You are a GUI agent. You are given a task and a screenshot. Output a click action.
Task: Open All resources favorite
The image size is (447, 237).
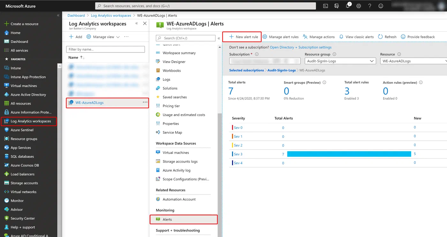click(21, 104)
